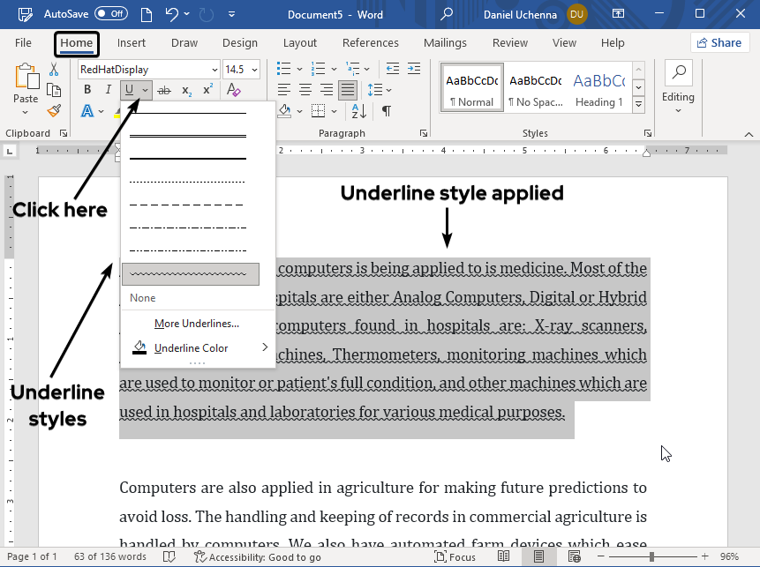This screenshot has width=760, height=567.
Task: Click the Format Painter brush icon
Action: click(55, 111)
